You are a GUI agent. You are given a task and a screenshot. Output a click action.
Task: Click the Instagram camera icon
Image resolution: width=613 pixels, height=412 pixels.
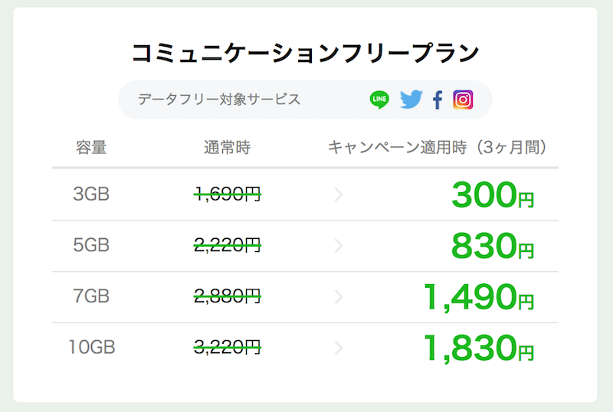click(463, 100)
